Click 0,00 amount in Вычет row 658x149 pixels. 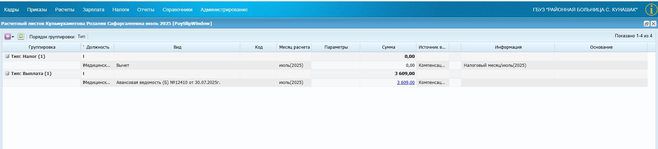click(x=410, y=65)
